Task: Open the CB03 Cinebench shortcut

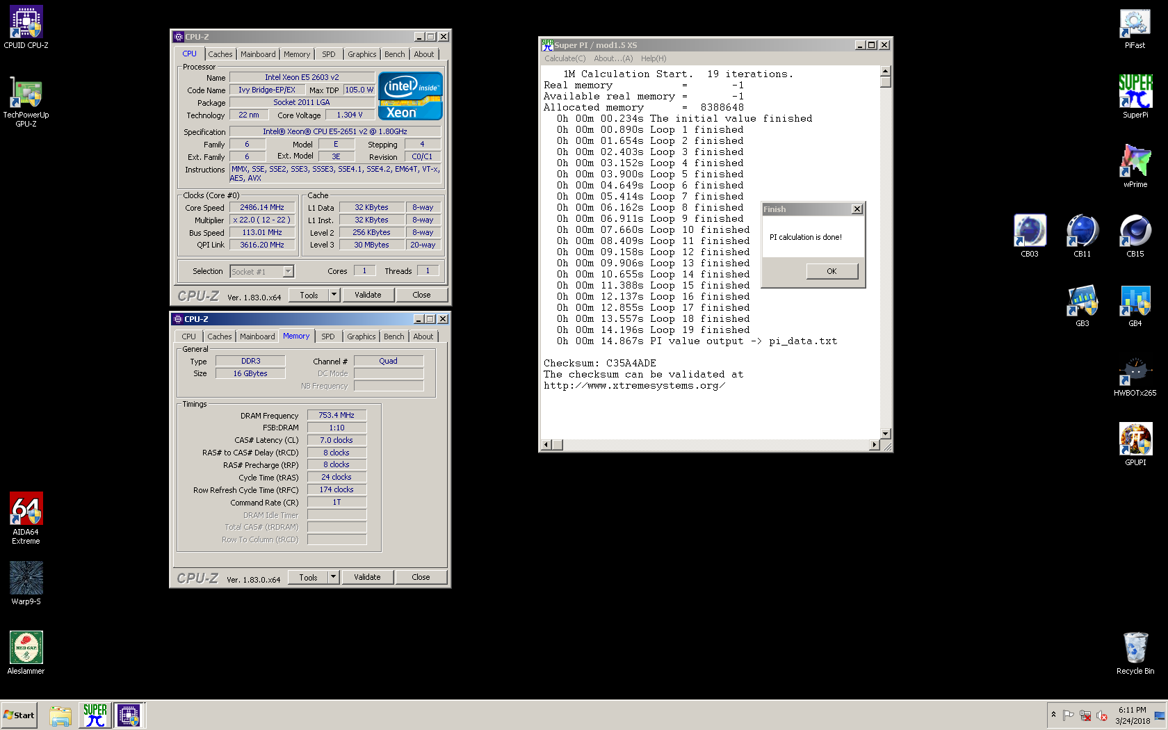Action: (x=1029, y=236)
